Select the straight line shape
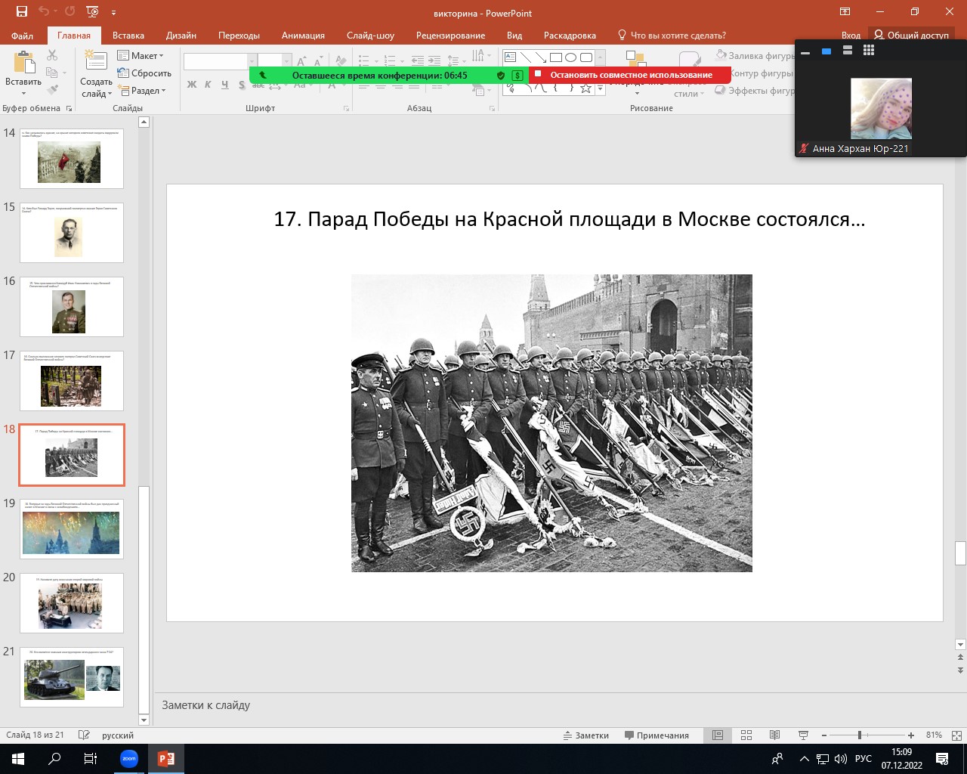967x774 pixels. coord(526,57)
